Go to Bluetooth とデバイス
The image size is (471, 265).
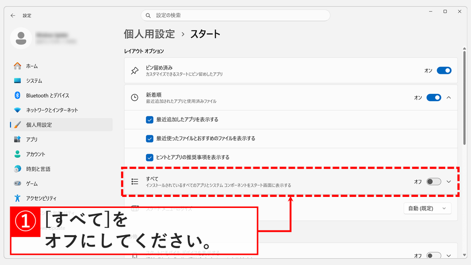coord(61,95)
